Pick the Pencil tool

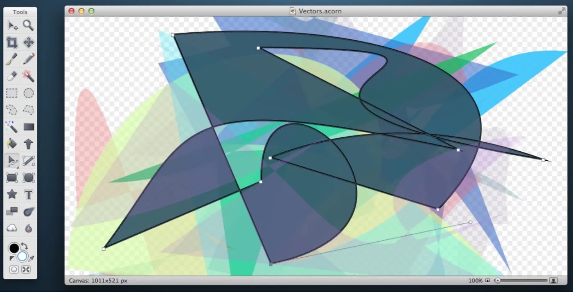28,59
